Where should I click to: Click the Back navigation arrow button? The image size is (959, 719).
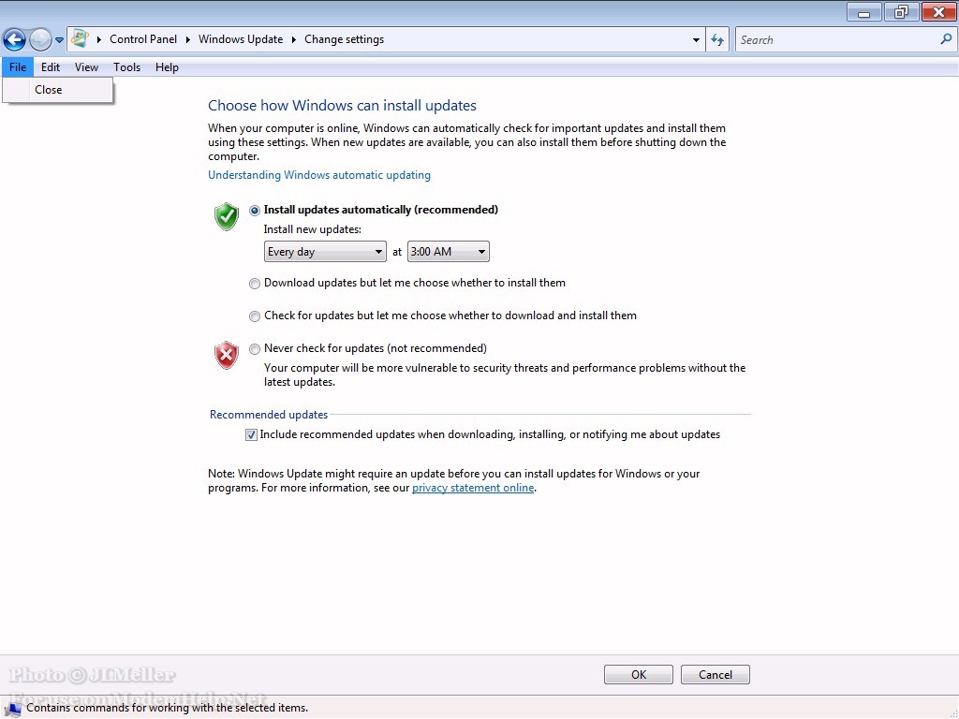coord(15,39)
